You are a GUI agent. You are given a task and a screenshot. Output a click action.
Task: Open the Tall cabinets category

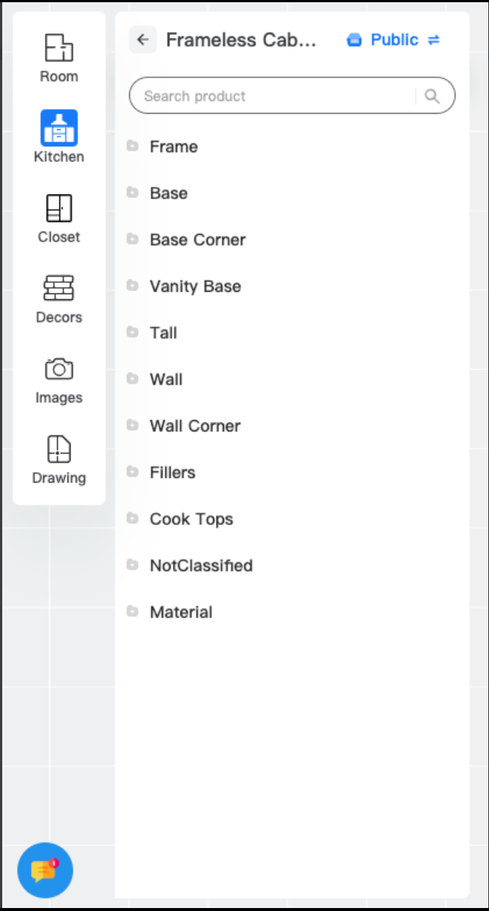pos(163,333)
